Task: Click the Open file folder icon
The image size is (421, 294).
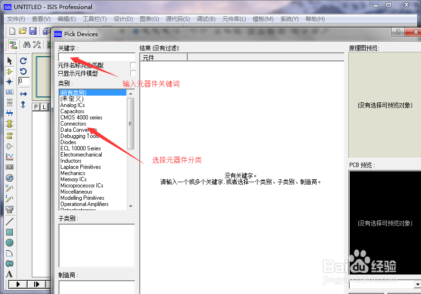Action: (x=22, y=31)
